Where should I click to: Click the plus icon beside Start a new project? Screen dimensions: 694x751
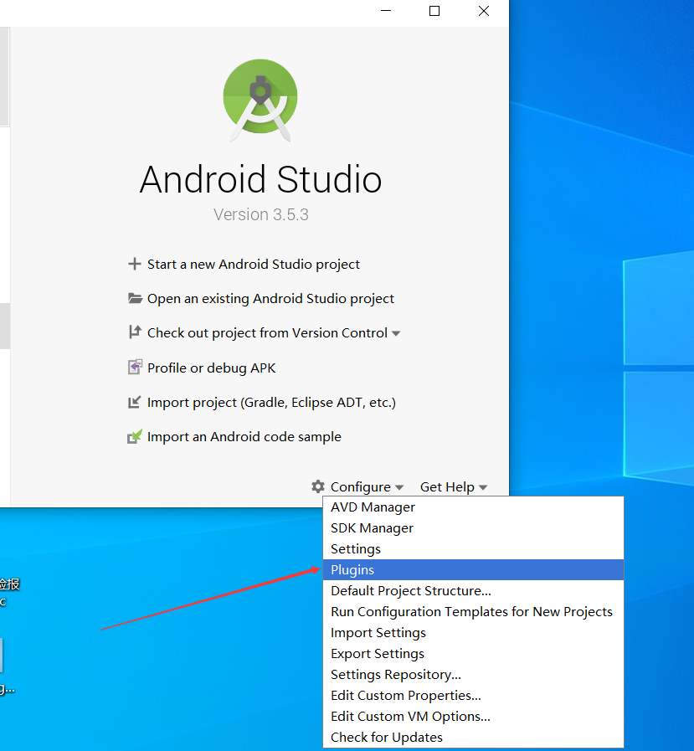(135, 264)
